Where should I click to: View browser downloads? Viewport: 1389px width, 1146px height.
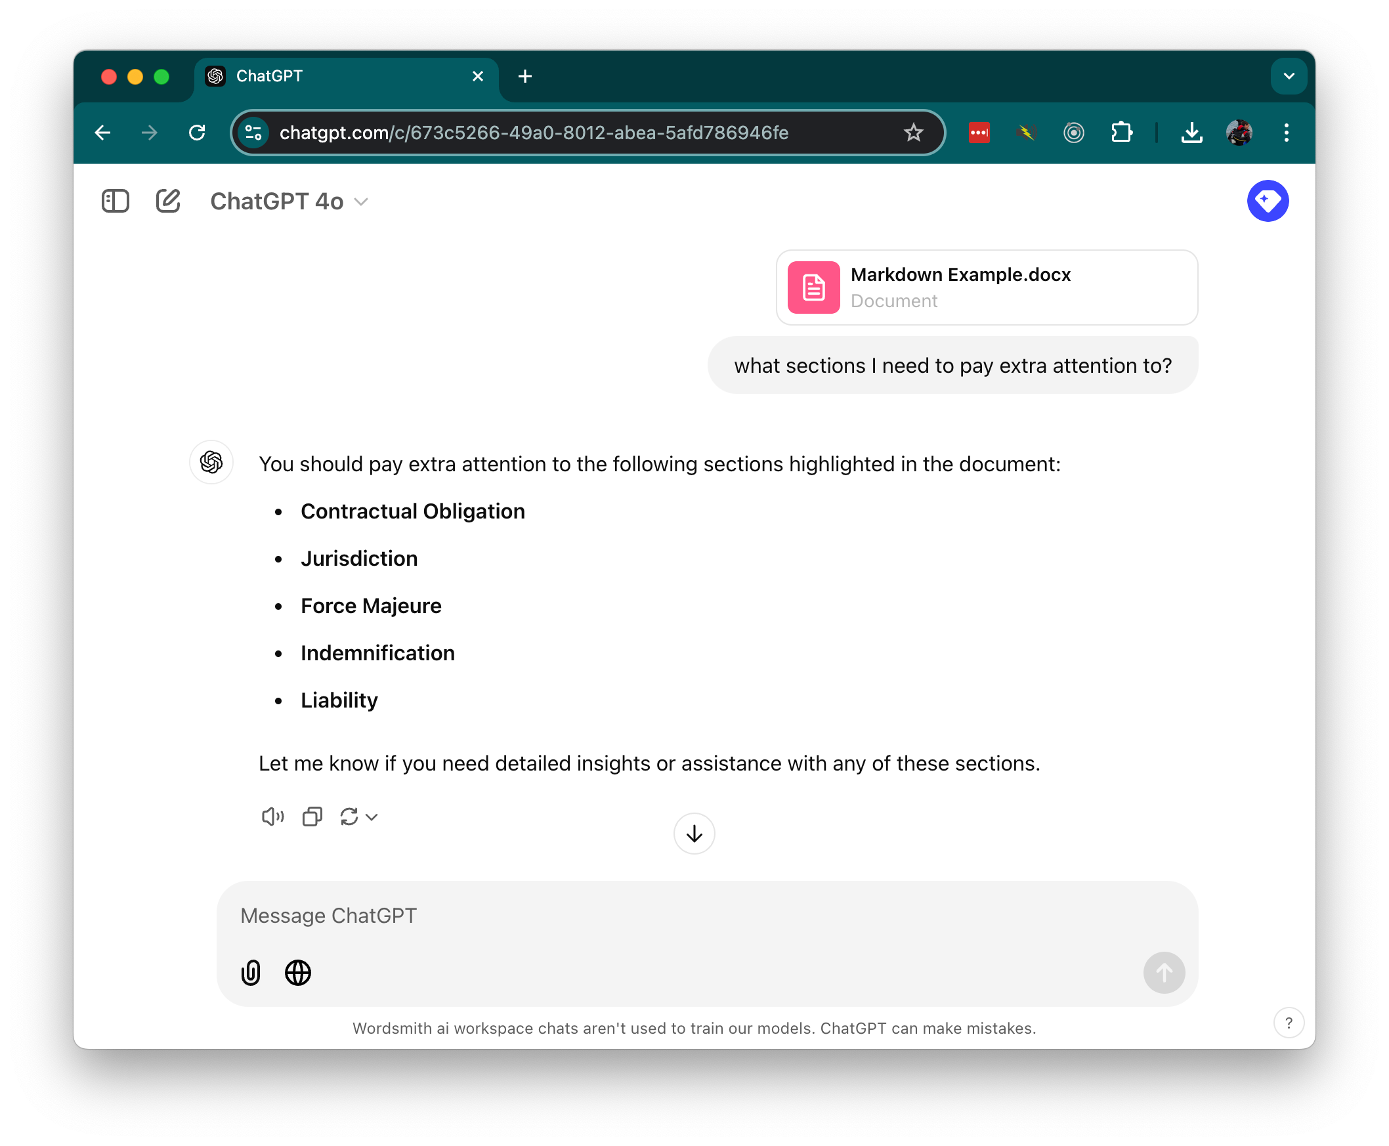[1191, 132]
